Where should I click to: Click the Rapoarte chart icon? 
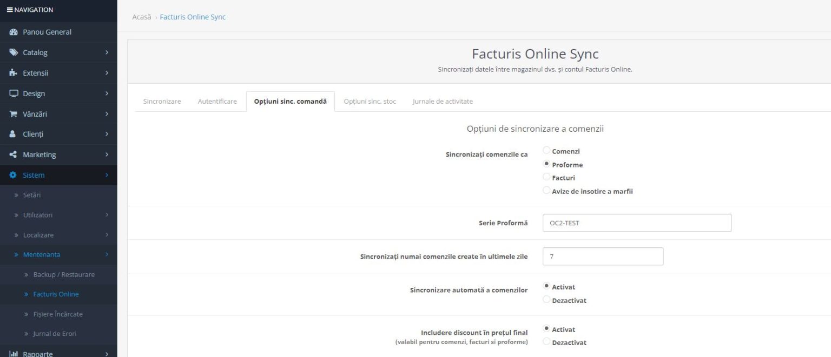click(x=14, y=354)
